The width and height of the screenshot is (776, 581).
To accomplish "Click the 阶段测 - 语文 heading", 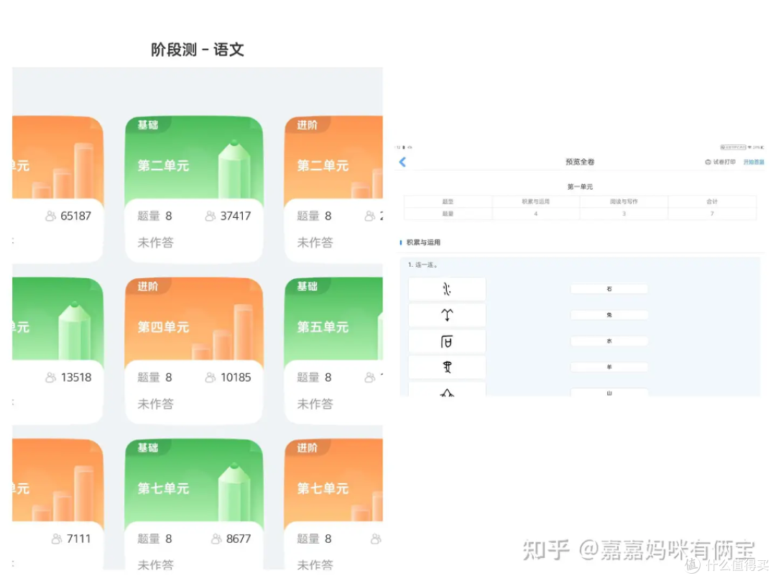I will click(x=198, y=50).
